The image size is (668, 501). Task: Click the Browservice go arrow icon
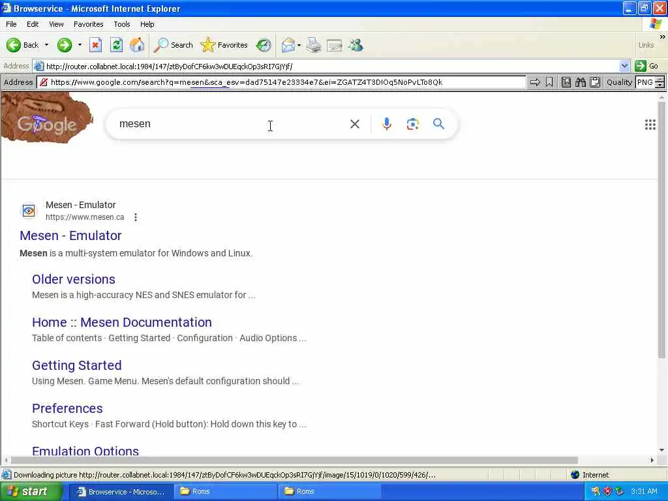click(x=535, y=82)
